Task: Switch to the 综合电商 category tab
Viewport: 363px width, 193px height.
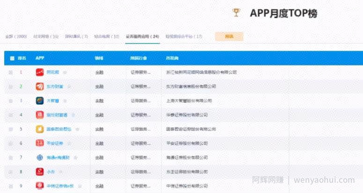Action: [x=107, y=36]
